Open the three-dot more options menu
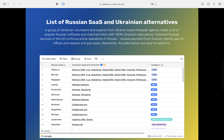Viewport: 224px width, 140px height. point(103,59)
